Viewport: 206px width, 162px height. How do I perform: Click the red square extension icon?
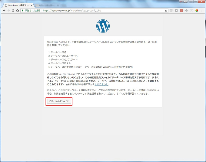click(181, 10)
